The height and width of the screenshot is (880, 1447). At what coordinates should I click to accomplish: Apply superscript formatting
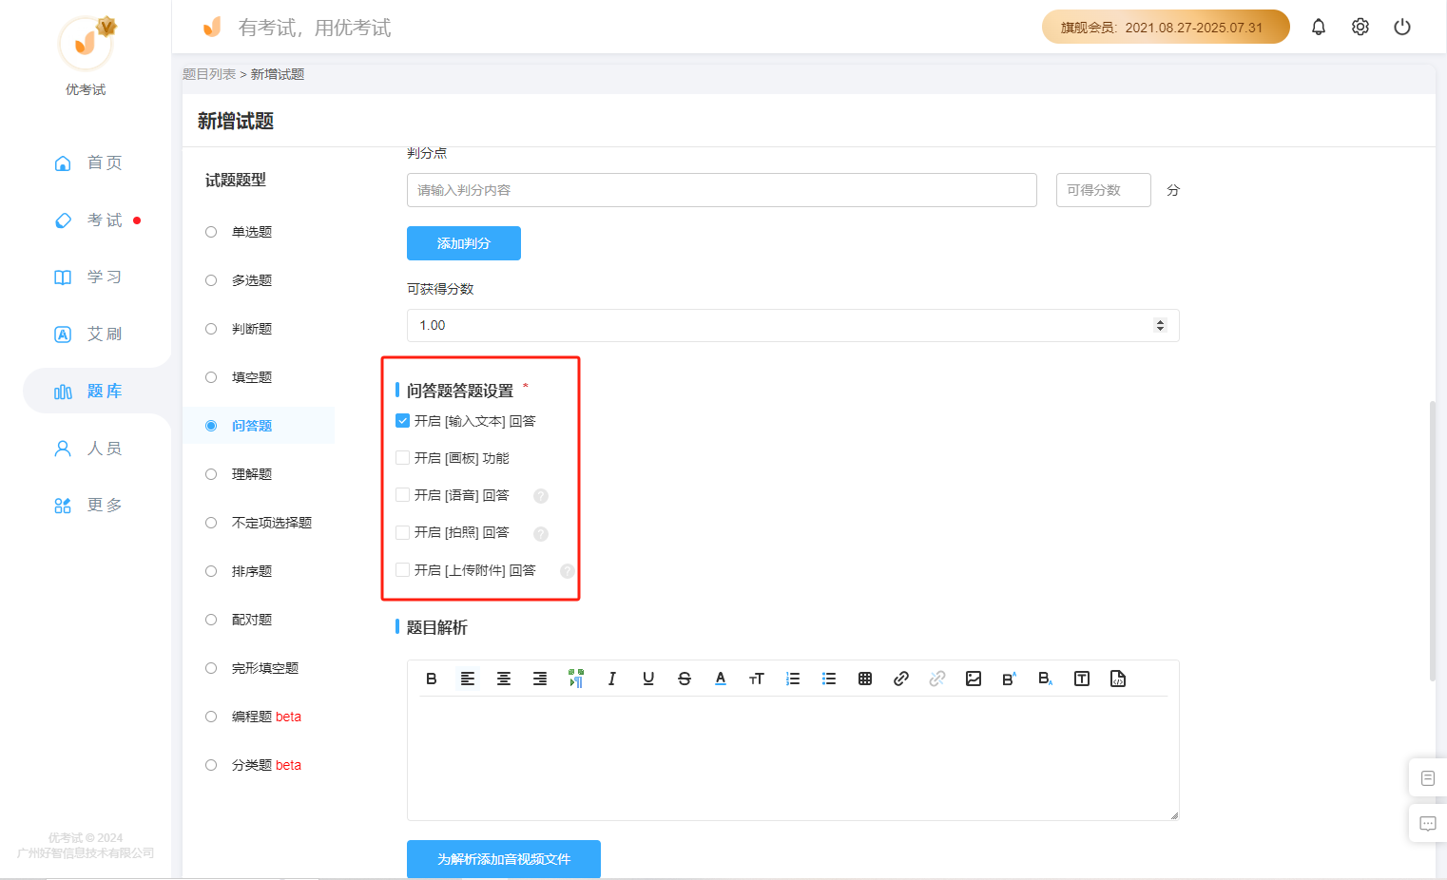pyautogui.click(x=1010, y=679)
